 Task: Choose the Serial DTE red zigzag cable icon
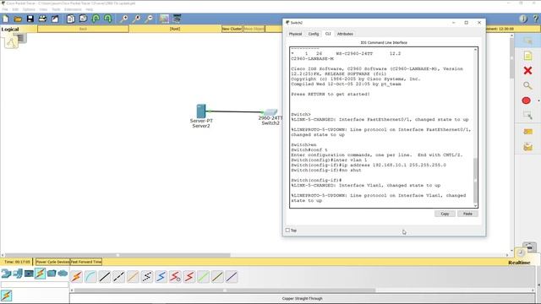(x=189, y=276)
